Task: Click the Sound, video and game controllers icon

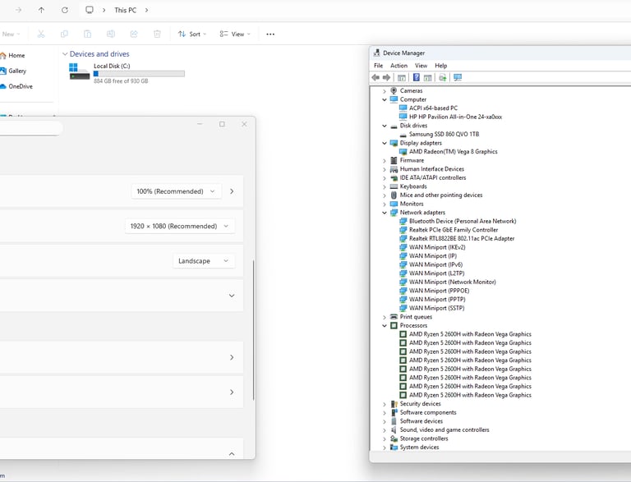Action: click(x=394, y=430)
